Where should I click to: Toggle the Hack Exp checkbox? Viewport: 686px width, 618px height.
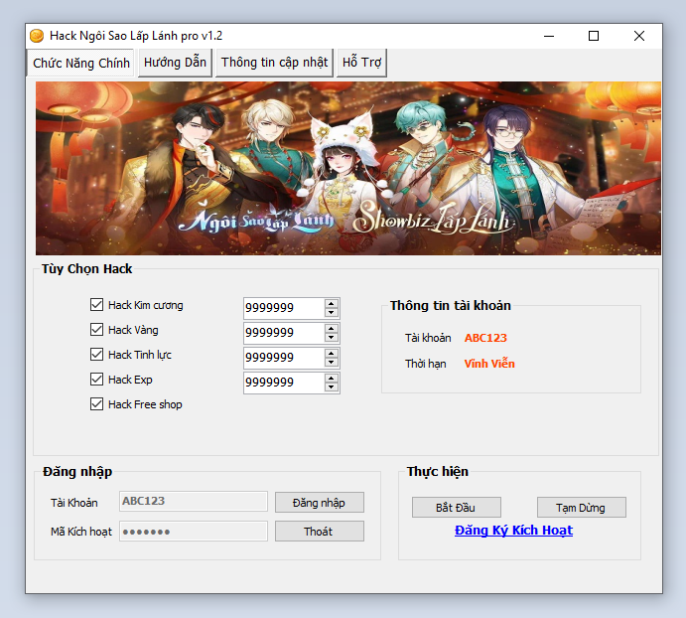pos(97,380)
